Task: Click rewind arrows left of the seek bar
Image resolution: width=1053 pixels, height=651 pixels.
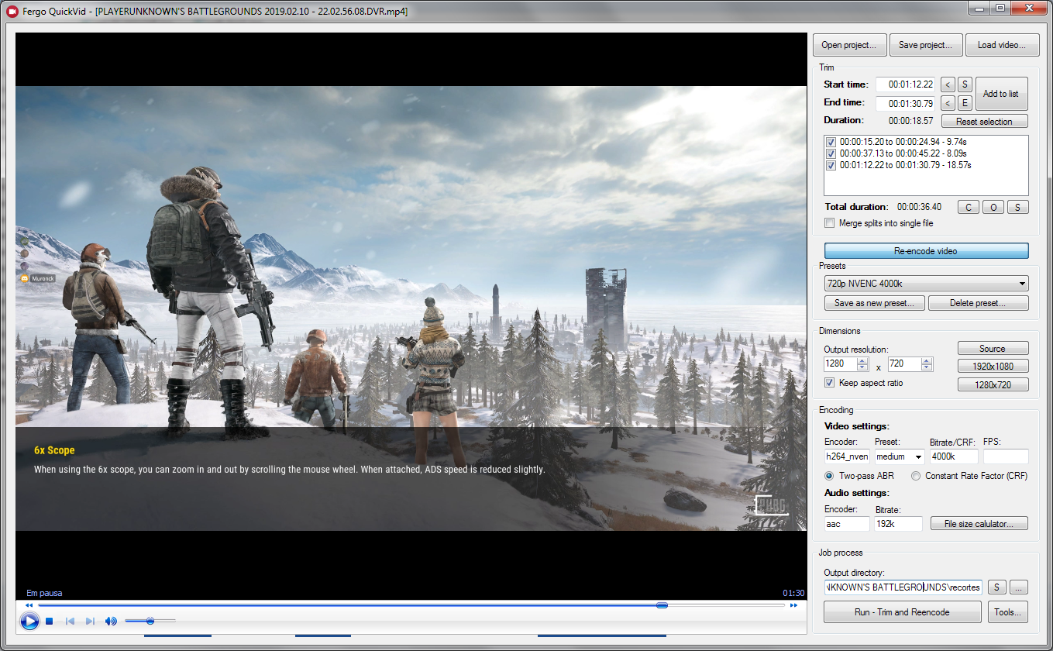Action: pyautogui.click(x=29, y=605)
